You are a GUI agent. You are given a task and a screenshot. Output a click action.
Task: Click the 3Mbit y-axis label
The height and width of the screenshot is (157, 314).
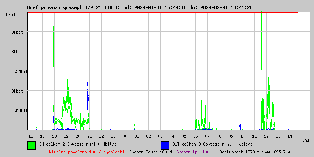pyautogui.click(x=17, y=91)
